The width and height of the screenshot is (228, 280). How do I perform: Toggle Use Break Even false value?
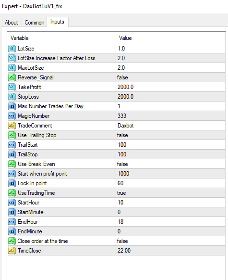[170, 164]
